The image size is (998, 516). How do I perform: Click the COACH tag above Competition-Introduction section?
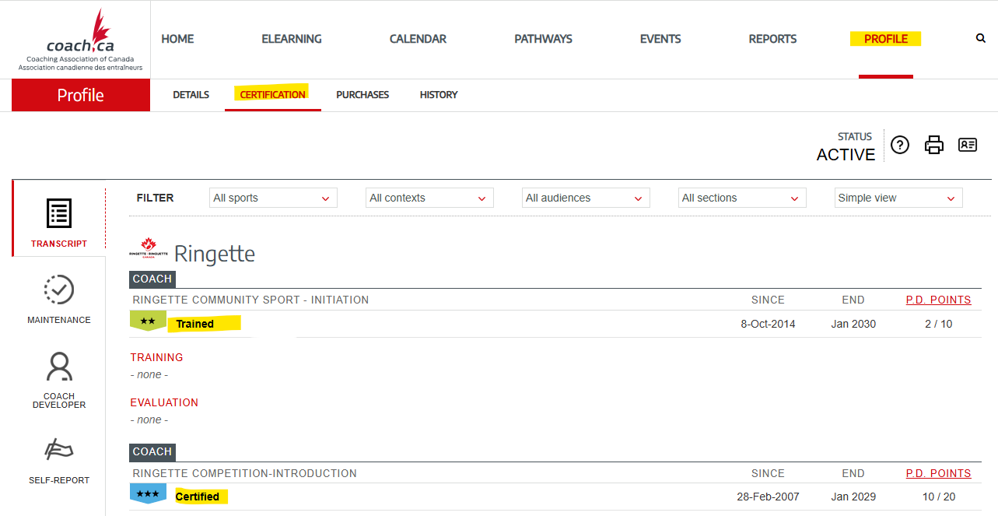152,451
